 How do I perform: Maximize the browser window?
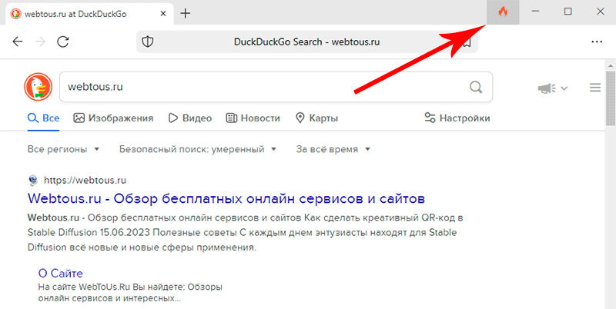coord(567,12)
